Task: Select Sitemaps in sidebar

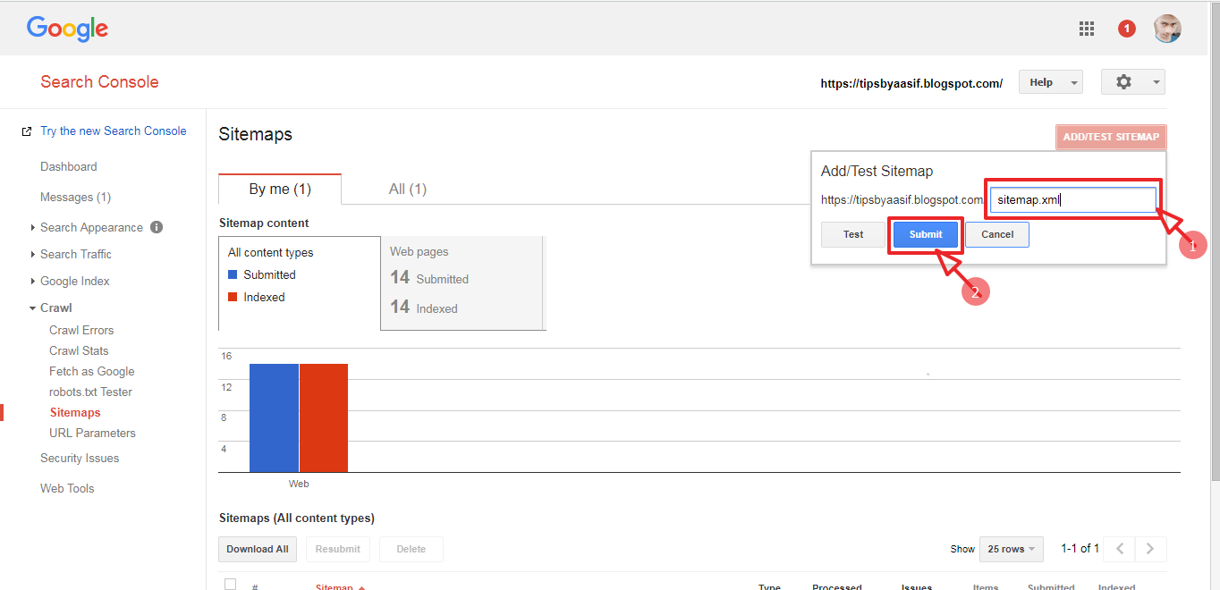Action: click(75, 412)
